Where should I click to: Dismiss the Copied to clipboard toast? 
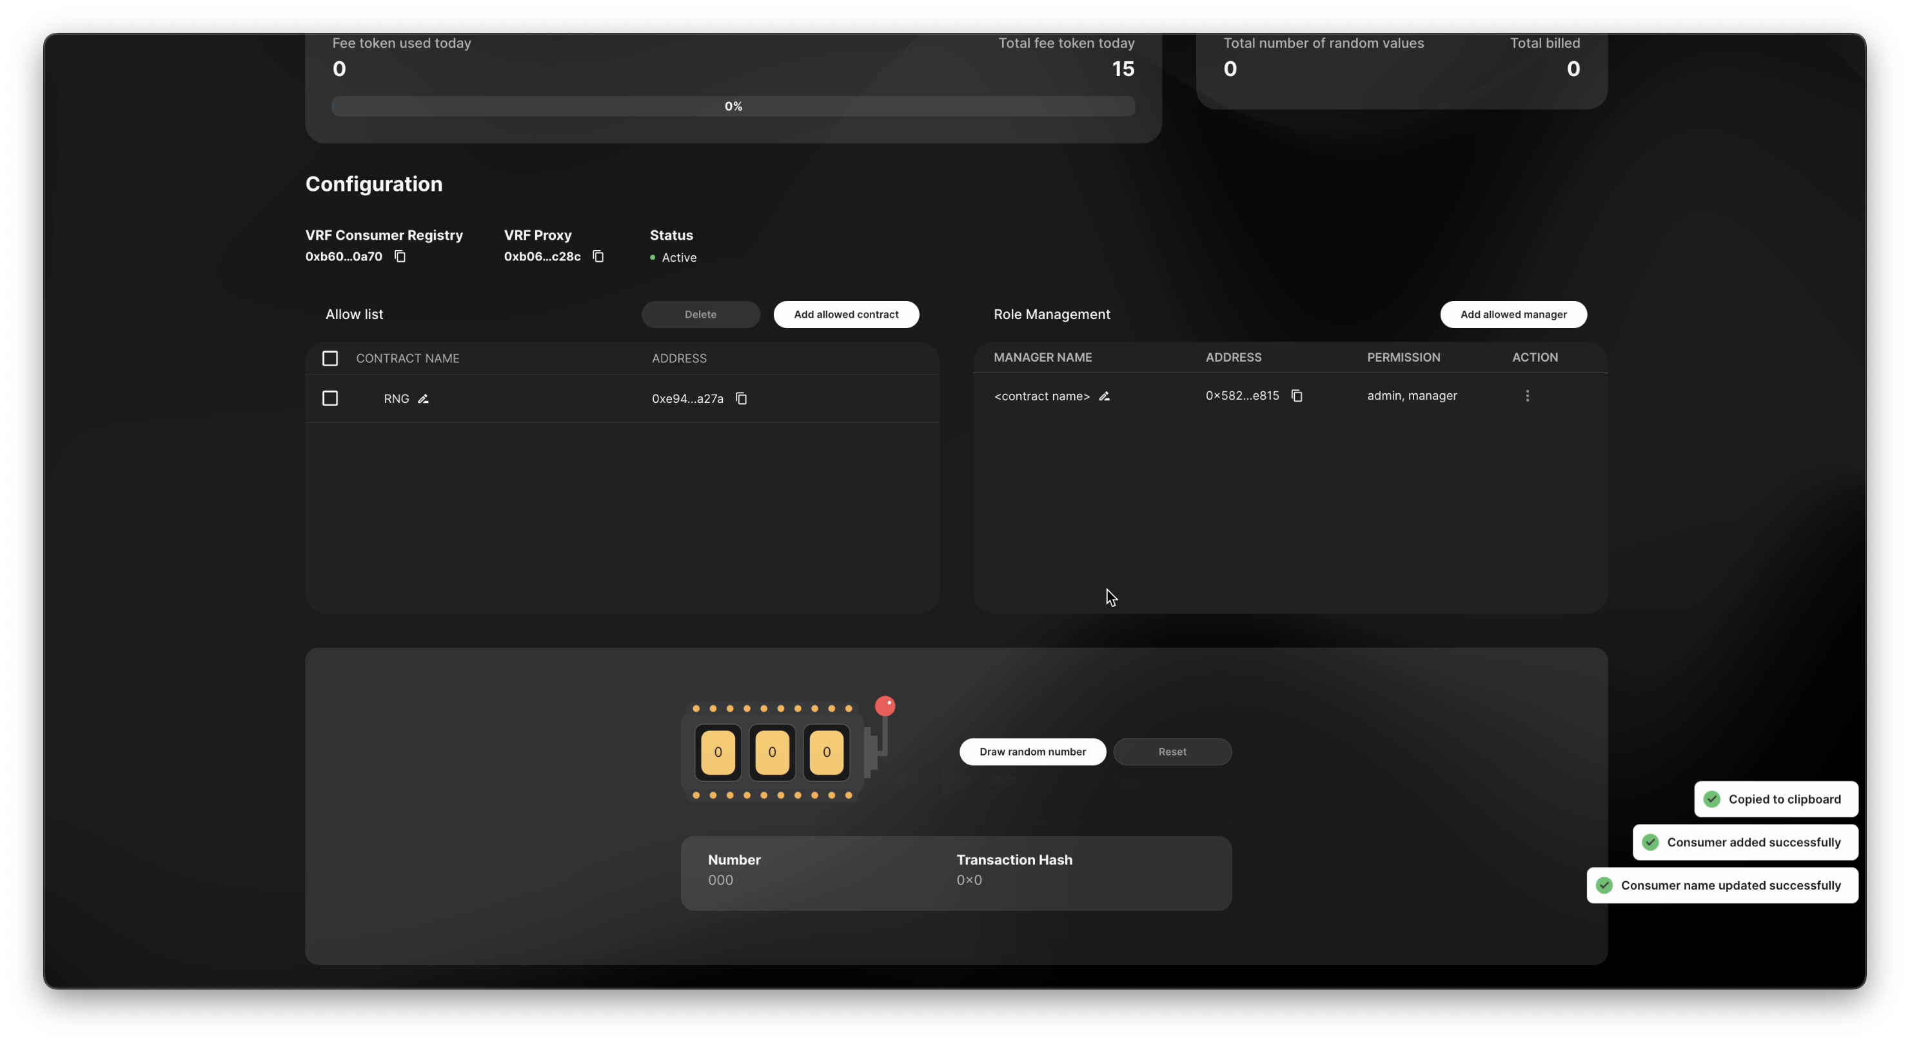tap(1776, 799)
